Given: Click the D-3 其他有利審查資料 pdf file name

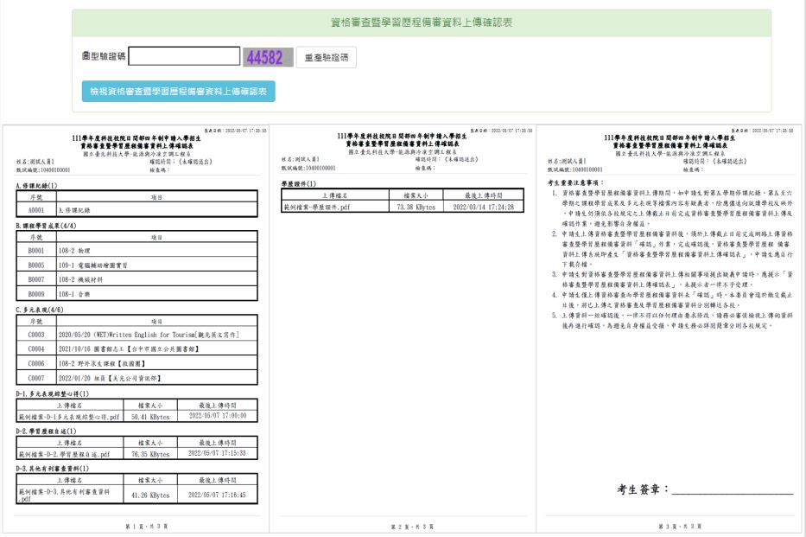Looking at the screenshot, I should tap(64, 495).
